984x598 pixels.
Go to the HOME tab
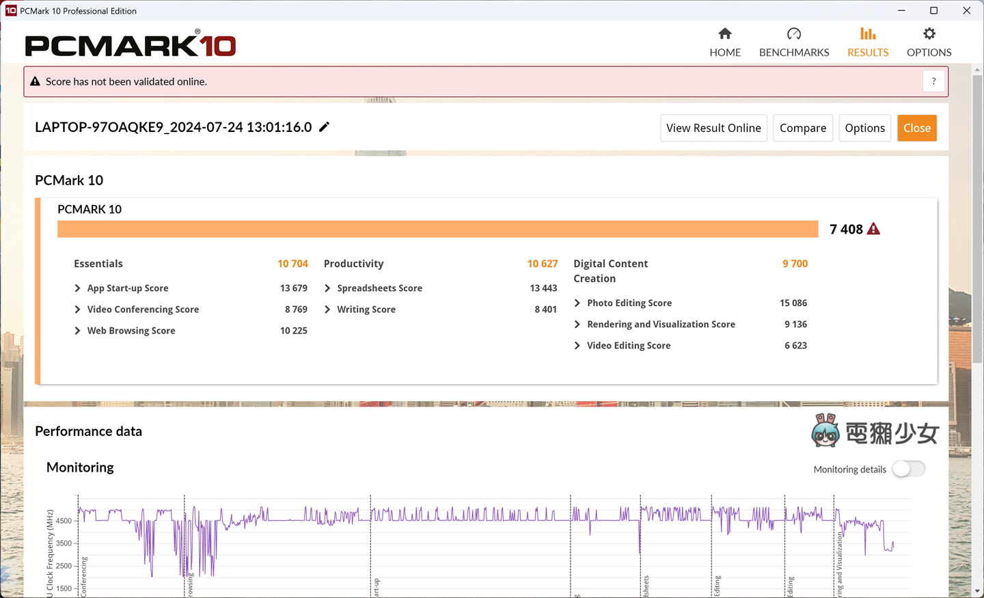(x=725, y=42)
